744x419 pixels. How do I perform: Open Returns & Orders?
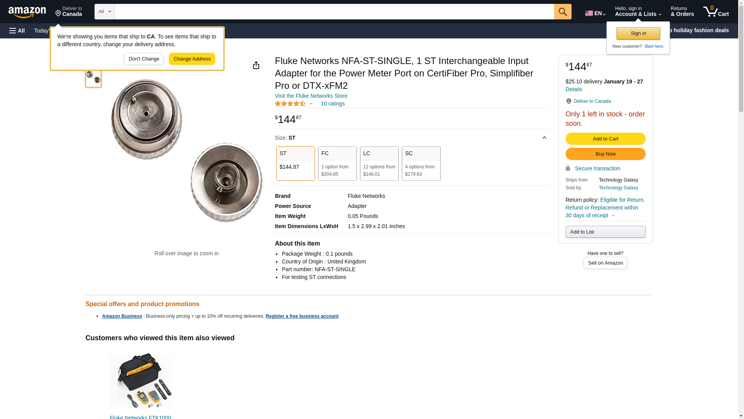tap(682, 12)
